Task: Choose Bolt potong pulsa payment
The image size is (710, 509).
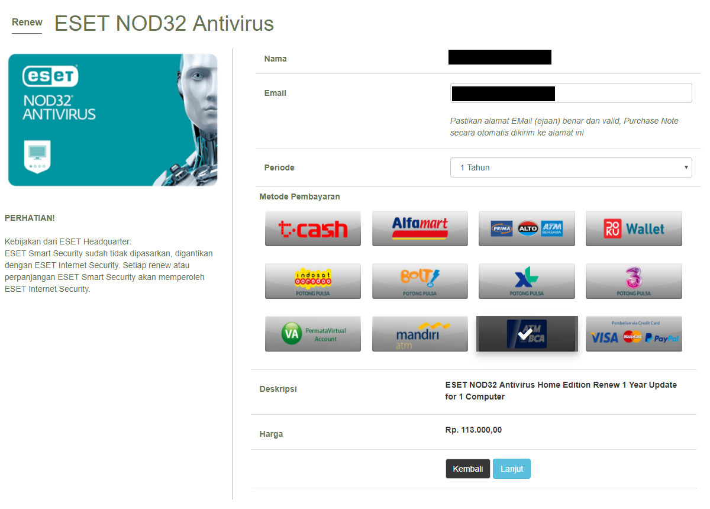Action: 419,281
